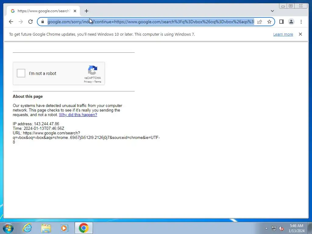This screenshot has width=312, height=234.
Task: Maximize the Chrome window
Action: pyautogui.click(x=290, y=6)
